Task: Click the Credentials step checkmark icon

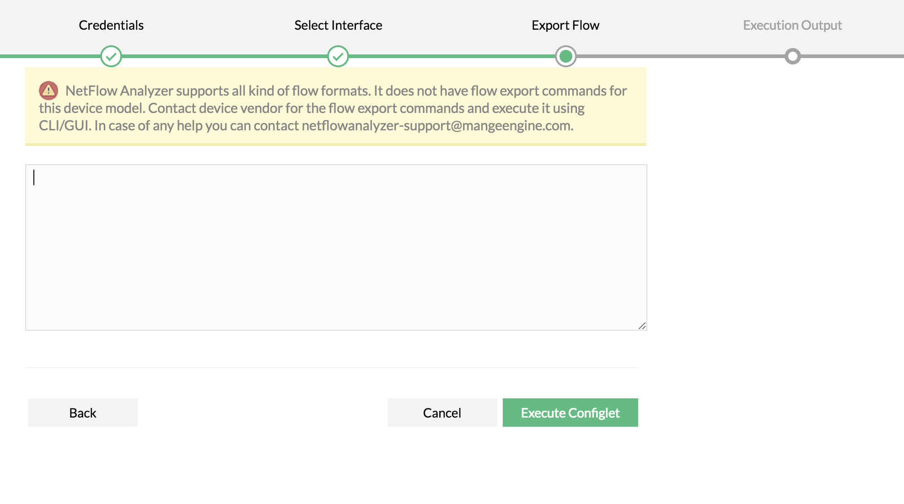Action: 111,56
